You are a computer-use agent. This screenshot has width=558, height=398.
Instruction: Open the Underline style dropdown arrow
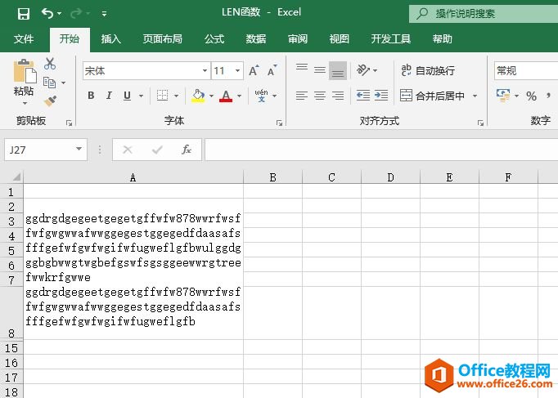[x=142, y=96]
